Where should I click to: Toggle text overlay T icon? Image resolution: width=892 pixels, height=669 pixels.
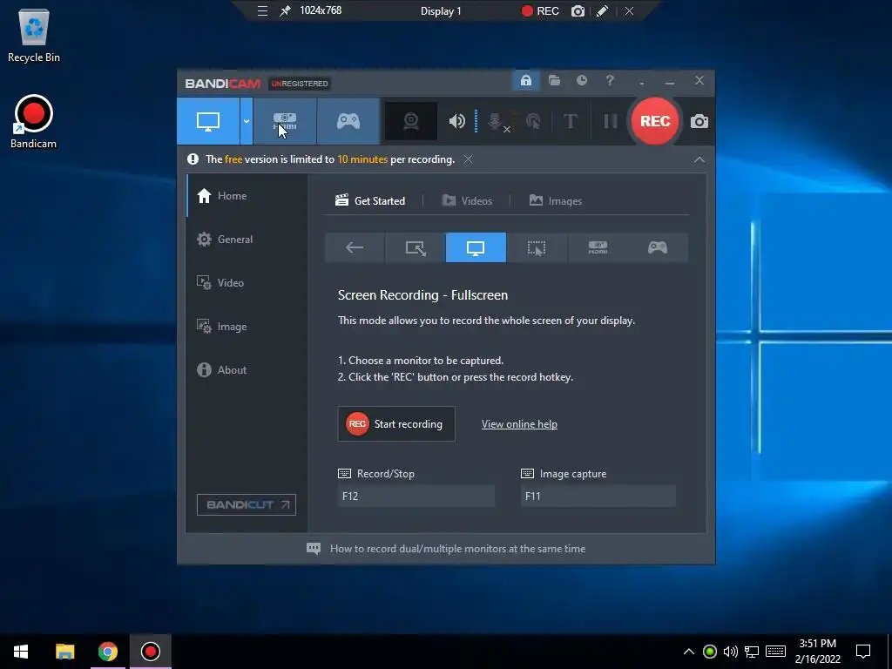[x=570, y=121]
